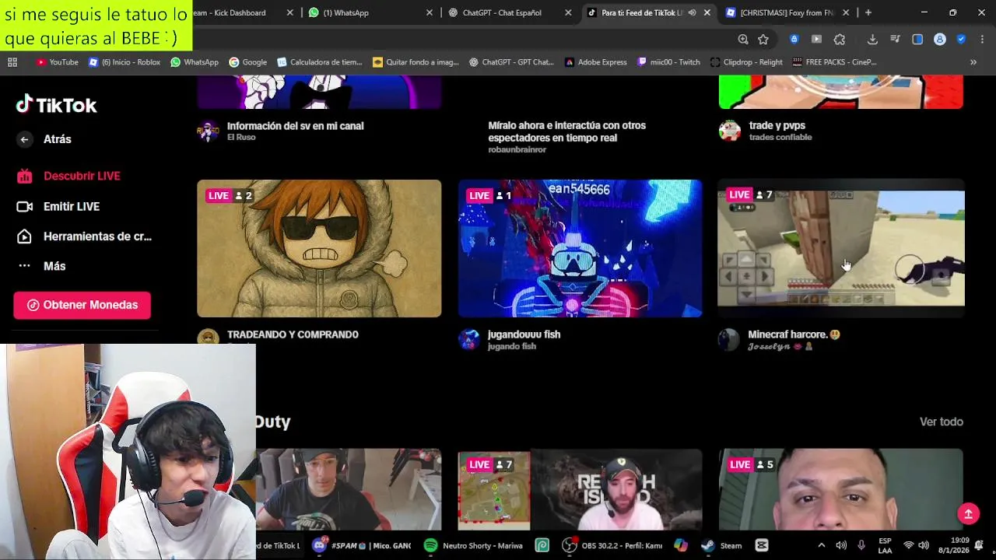Viewport: 996px width, 560px height.
Task: Mute the TikTok tab audio icon
Action: pyautogui.click(x=692, y=12)
